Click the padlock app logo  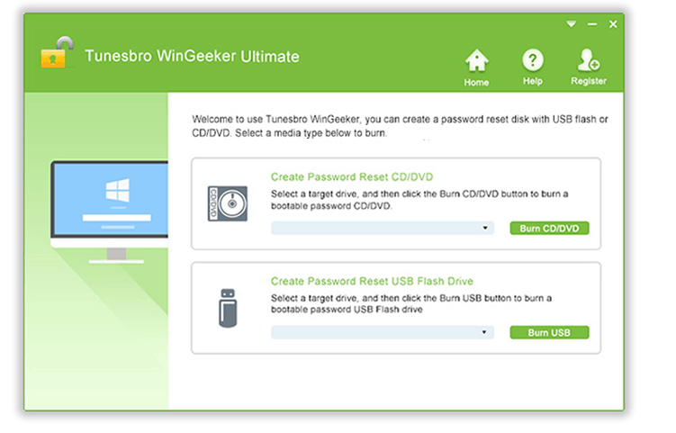[57, 52]
